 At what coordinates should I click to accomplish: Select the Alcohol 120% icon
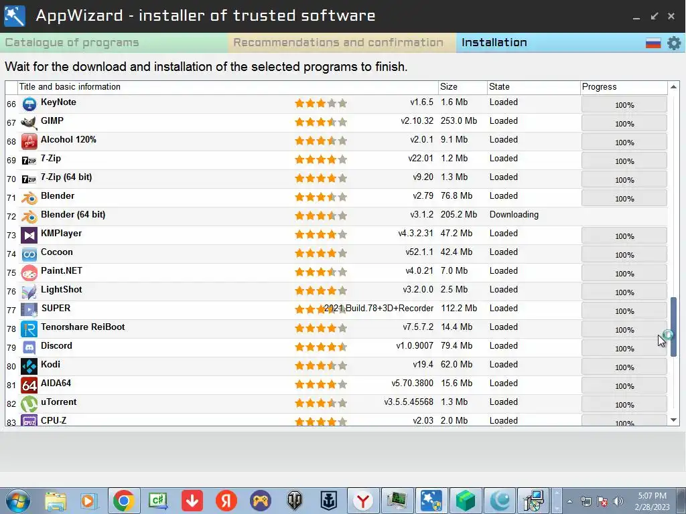pos(29,142)
